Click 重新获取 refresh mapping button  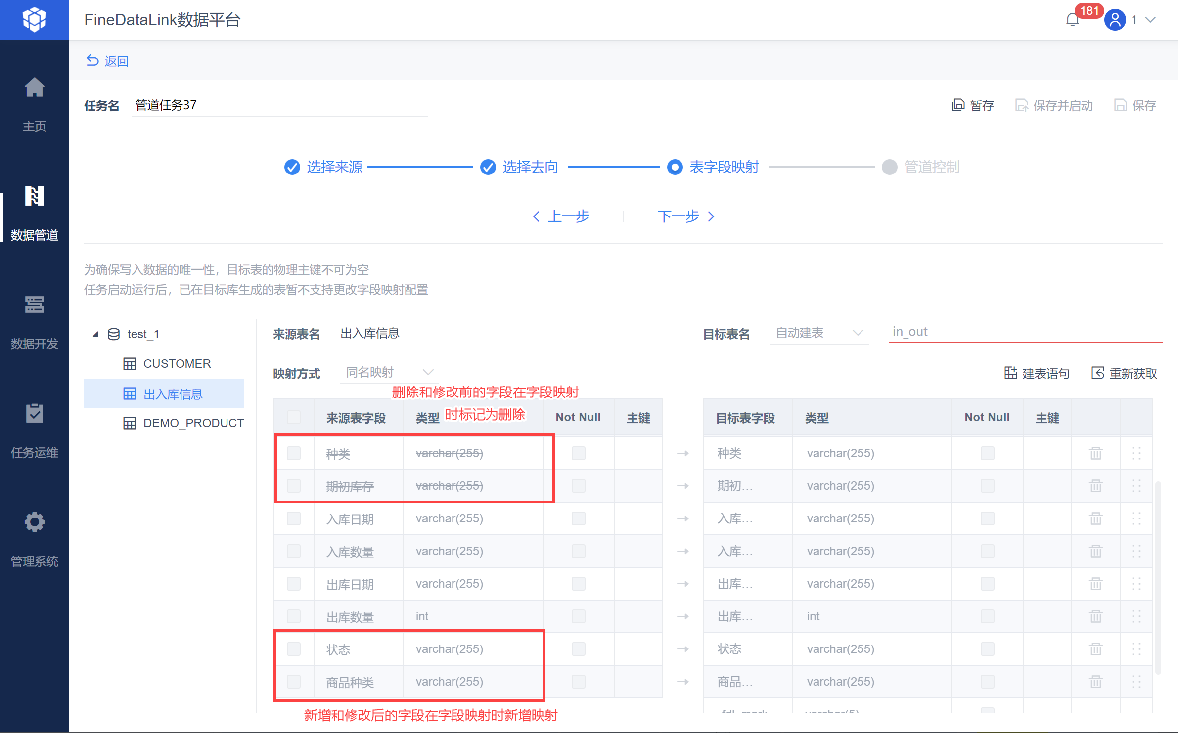coord(1124,373)
